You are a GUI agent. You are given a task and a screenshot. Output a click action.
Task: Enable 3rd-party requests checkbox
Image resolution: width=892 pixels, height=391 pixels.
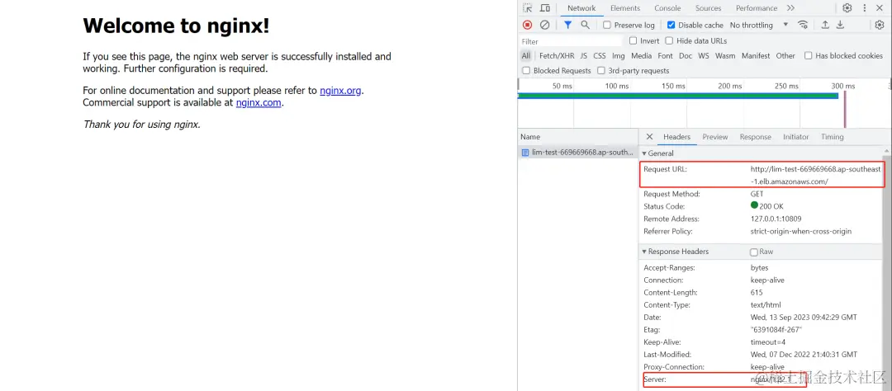(x=601, y=71)
